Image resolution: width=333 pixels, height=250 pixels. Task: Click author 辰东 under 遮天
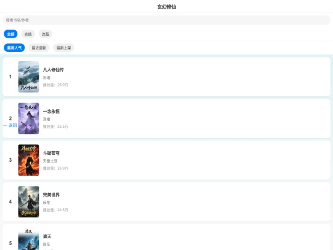[46, 244]
